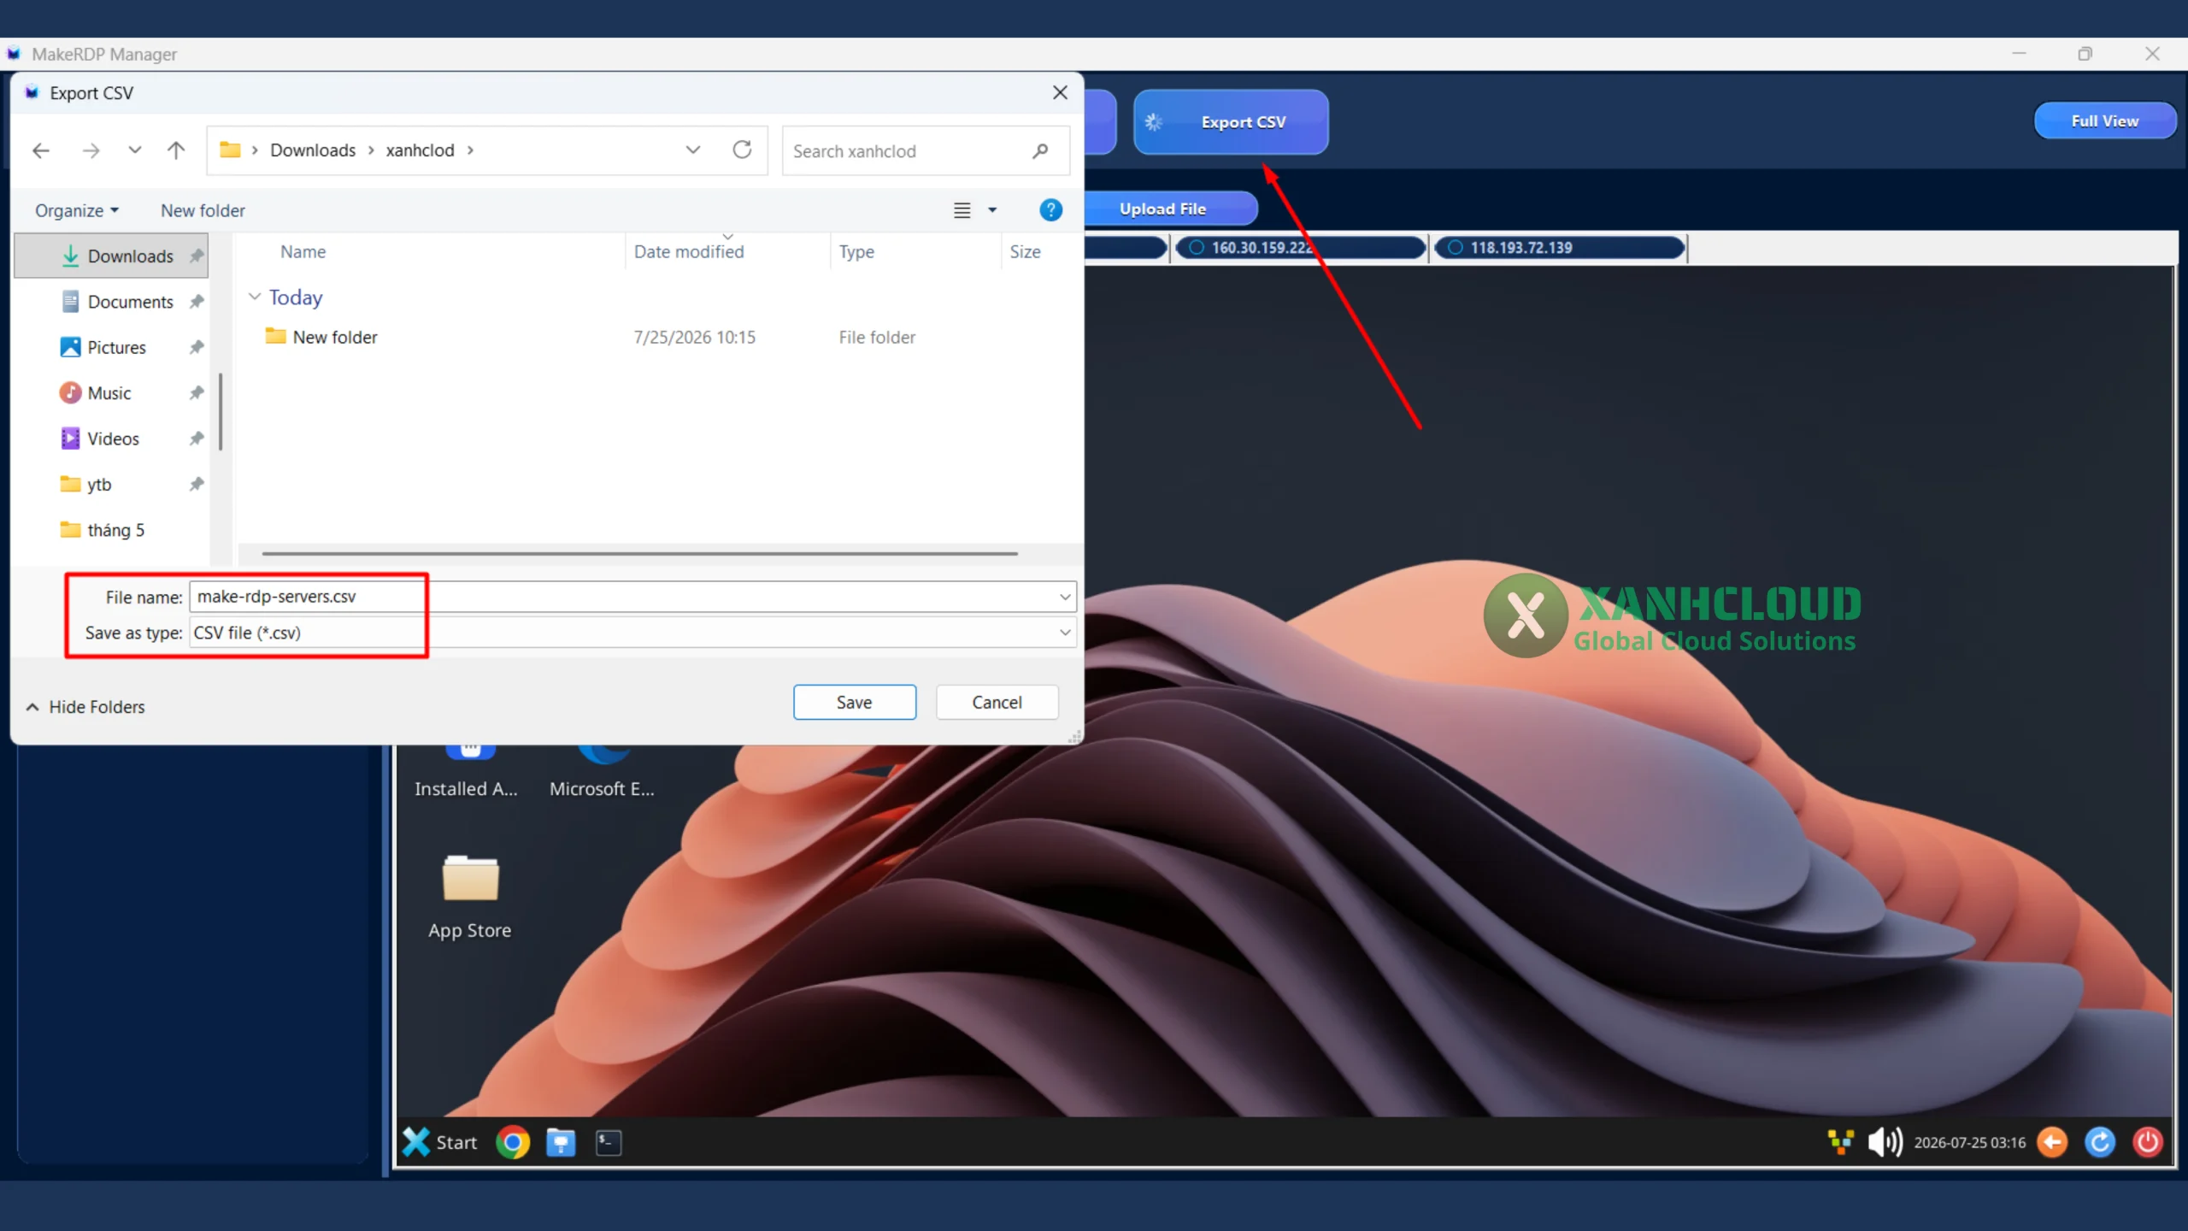Image resolution: width=2188 pixels, height=1231 pixels.
Task: Click the network tray icon
Action: pos(1841,1142)
